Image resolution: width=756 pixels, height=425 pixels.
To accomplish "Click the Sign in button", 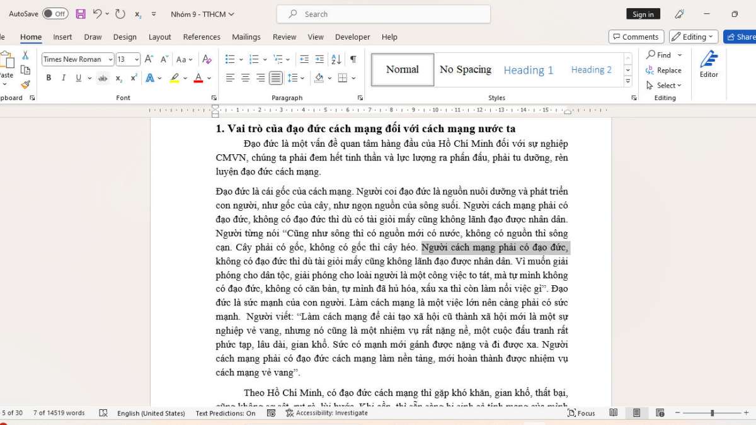I will [x=643, y=14].
